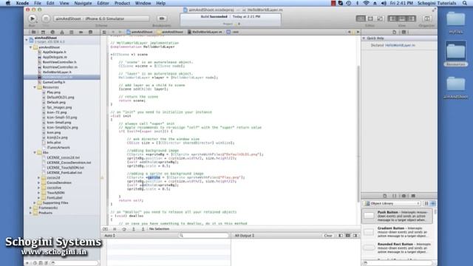Show the Project navigator
Screen dimensions: 473x266
point(33,32)
